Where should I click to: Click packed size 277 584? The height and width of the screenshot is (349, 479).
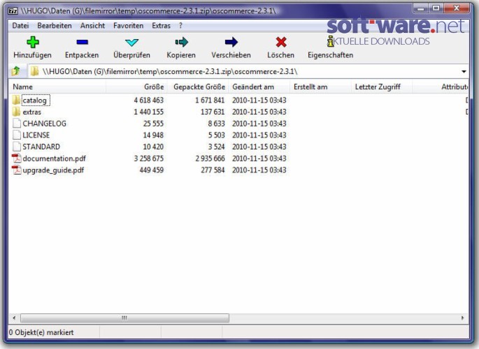(x=213, y=170)
